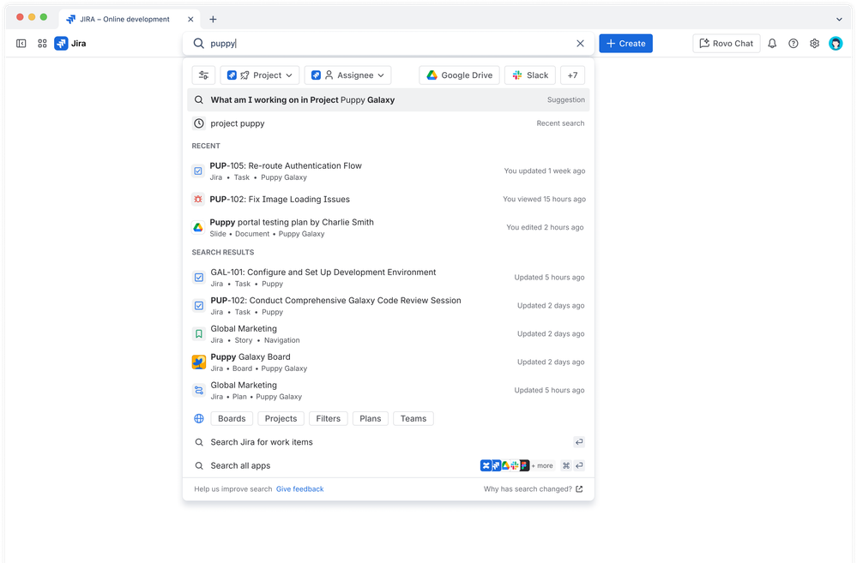This screenshot has width=857, height=563.
Task: Open the app switcher grid icon
Action: pyautogui.click(x=42, y=44)
